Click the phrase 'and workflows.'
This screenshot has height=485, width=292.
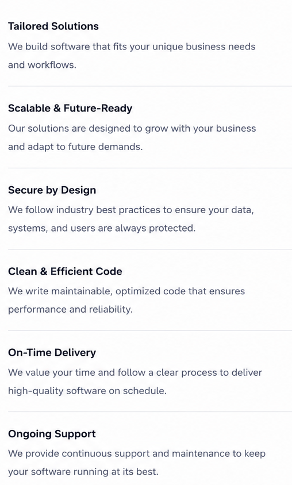click(42, 65)
